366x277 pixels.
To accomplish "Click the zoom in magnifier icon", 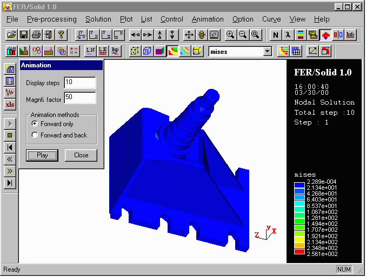I will tap(230, 35).
